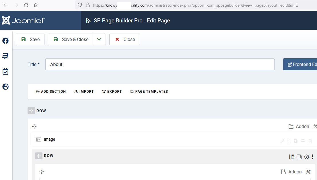This screenshot has height=180, width=317.
Task: Open PAGE TEMPLATES from the toolbar
Action: pyautogui.click(x=149, y=92)
